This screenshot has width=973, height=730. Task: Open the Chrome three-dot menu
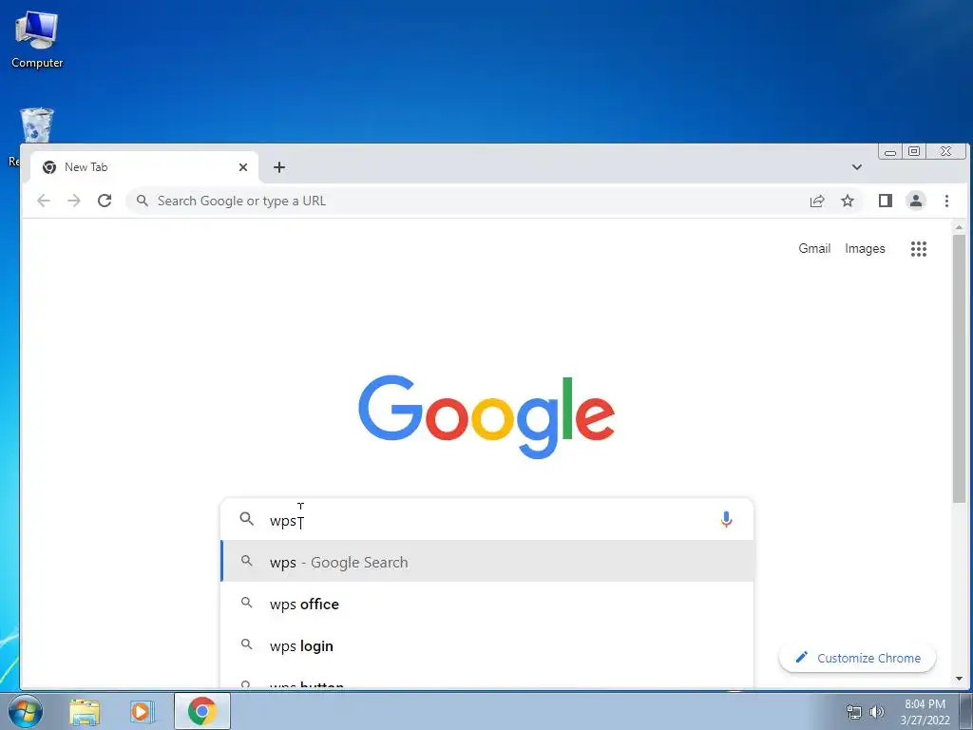click(946, 201)
